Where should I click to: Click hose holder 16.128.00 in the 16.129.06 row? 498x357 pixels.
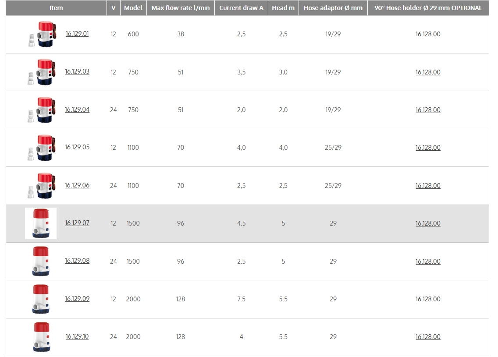tap(428, 186)
